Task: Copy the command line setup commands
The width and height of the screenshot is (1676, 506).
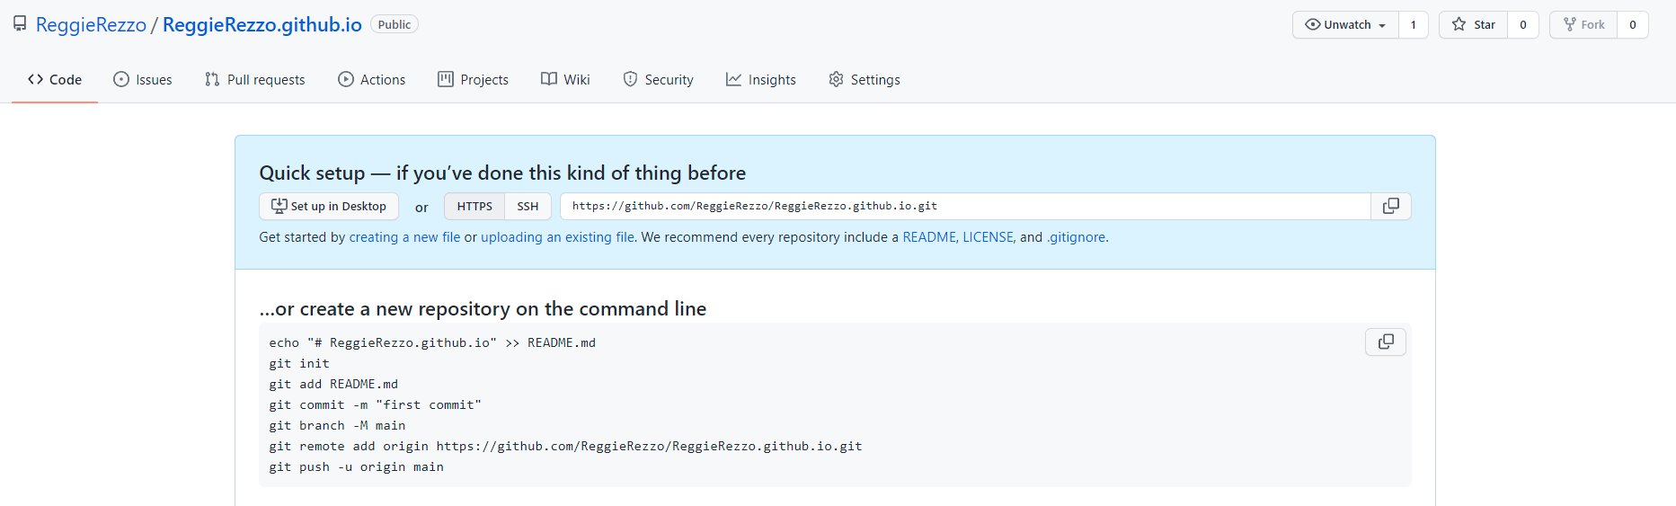Action: [x=1386, y=342]
